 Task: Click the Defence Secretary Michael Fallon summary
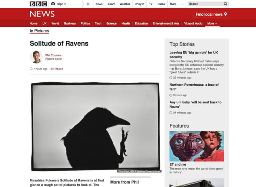point(197,67)
